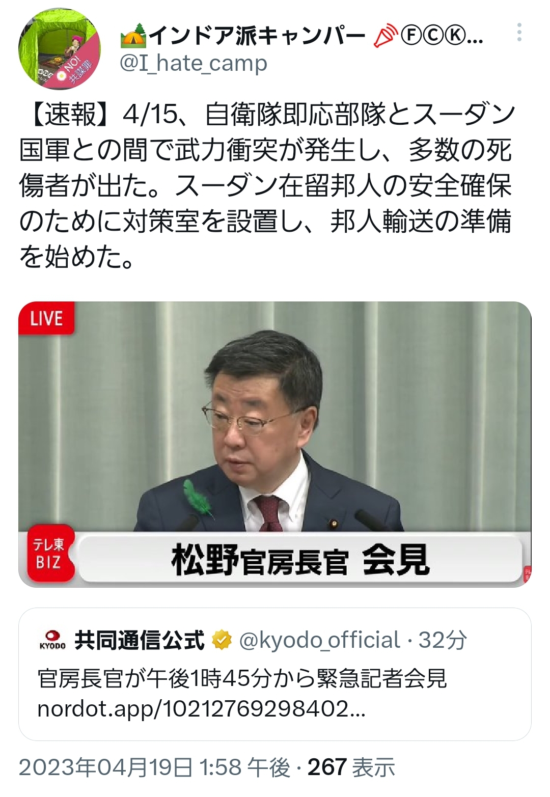Tap the Kyodo logo in the quoted tweet
Screen dimensions: 550x797
(x=52, y=640)
